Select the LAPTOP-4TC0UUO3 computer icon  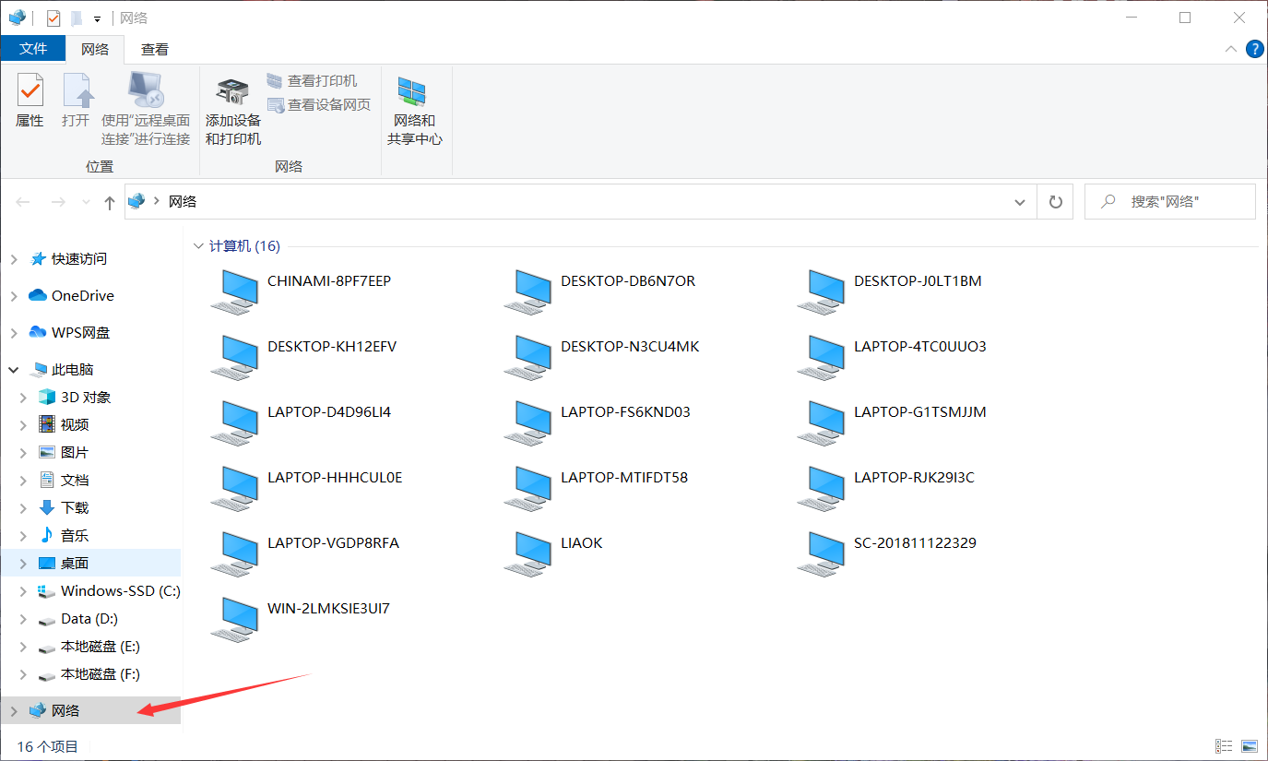click(822, 358)
